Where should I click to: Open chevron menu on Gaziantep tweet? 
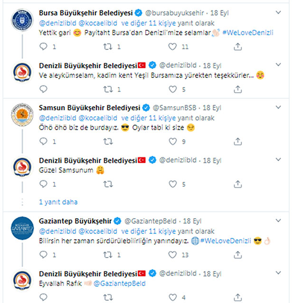(278, 220)
